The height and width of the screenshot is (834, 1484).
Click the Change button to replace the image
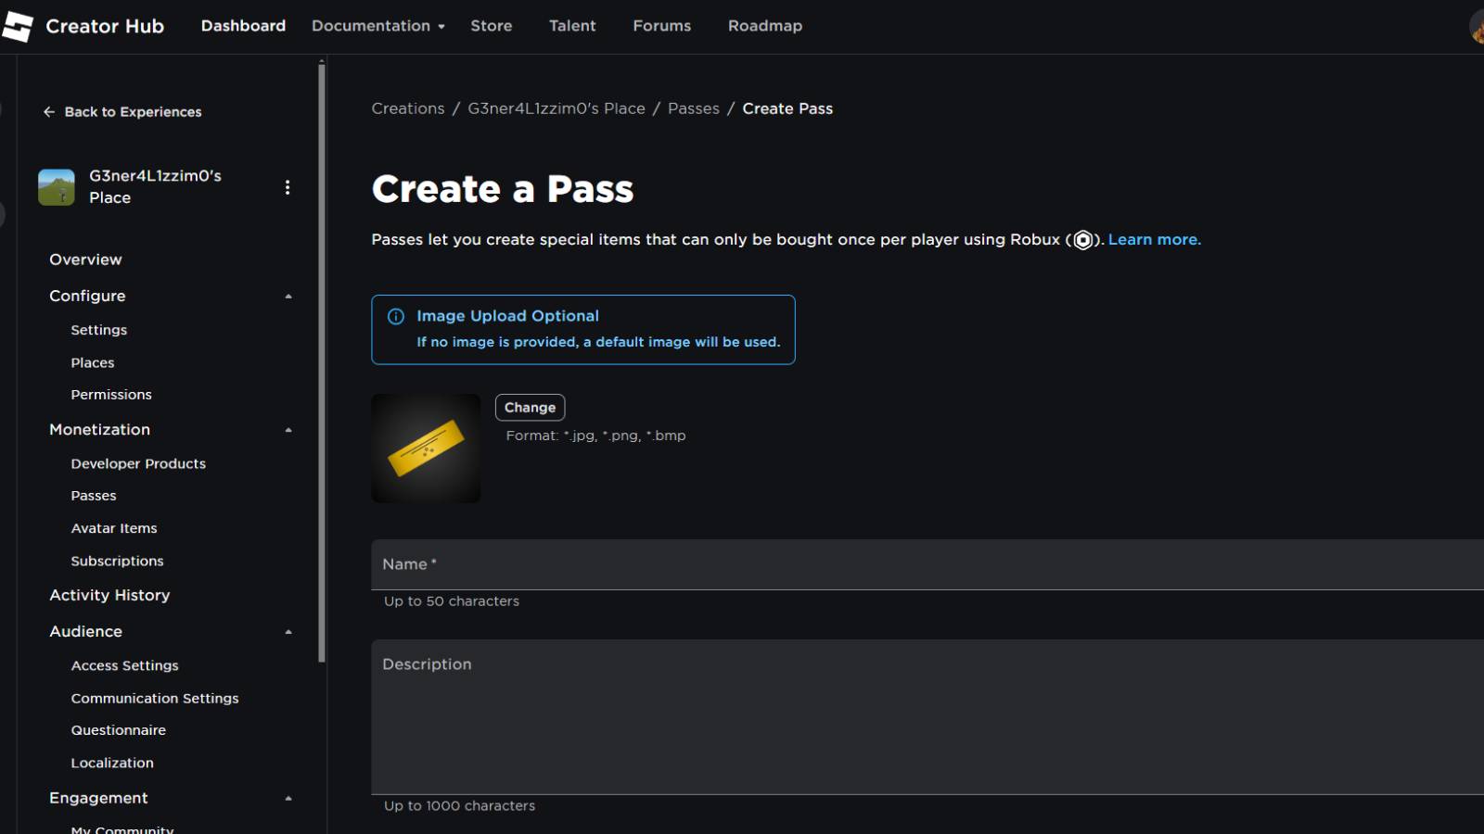coord(530,407)
